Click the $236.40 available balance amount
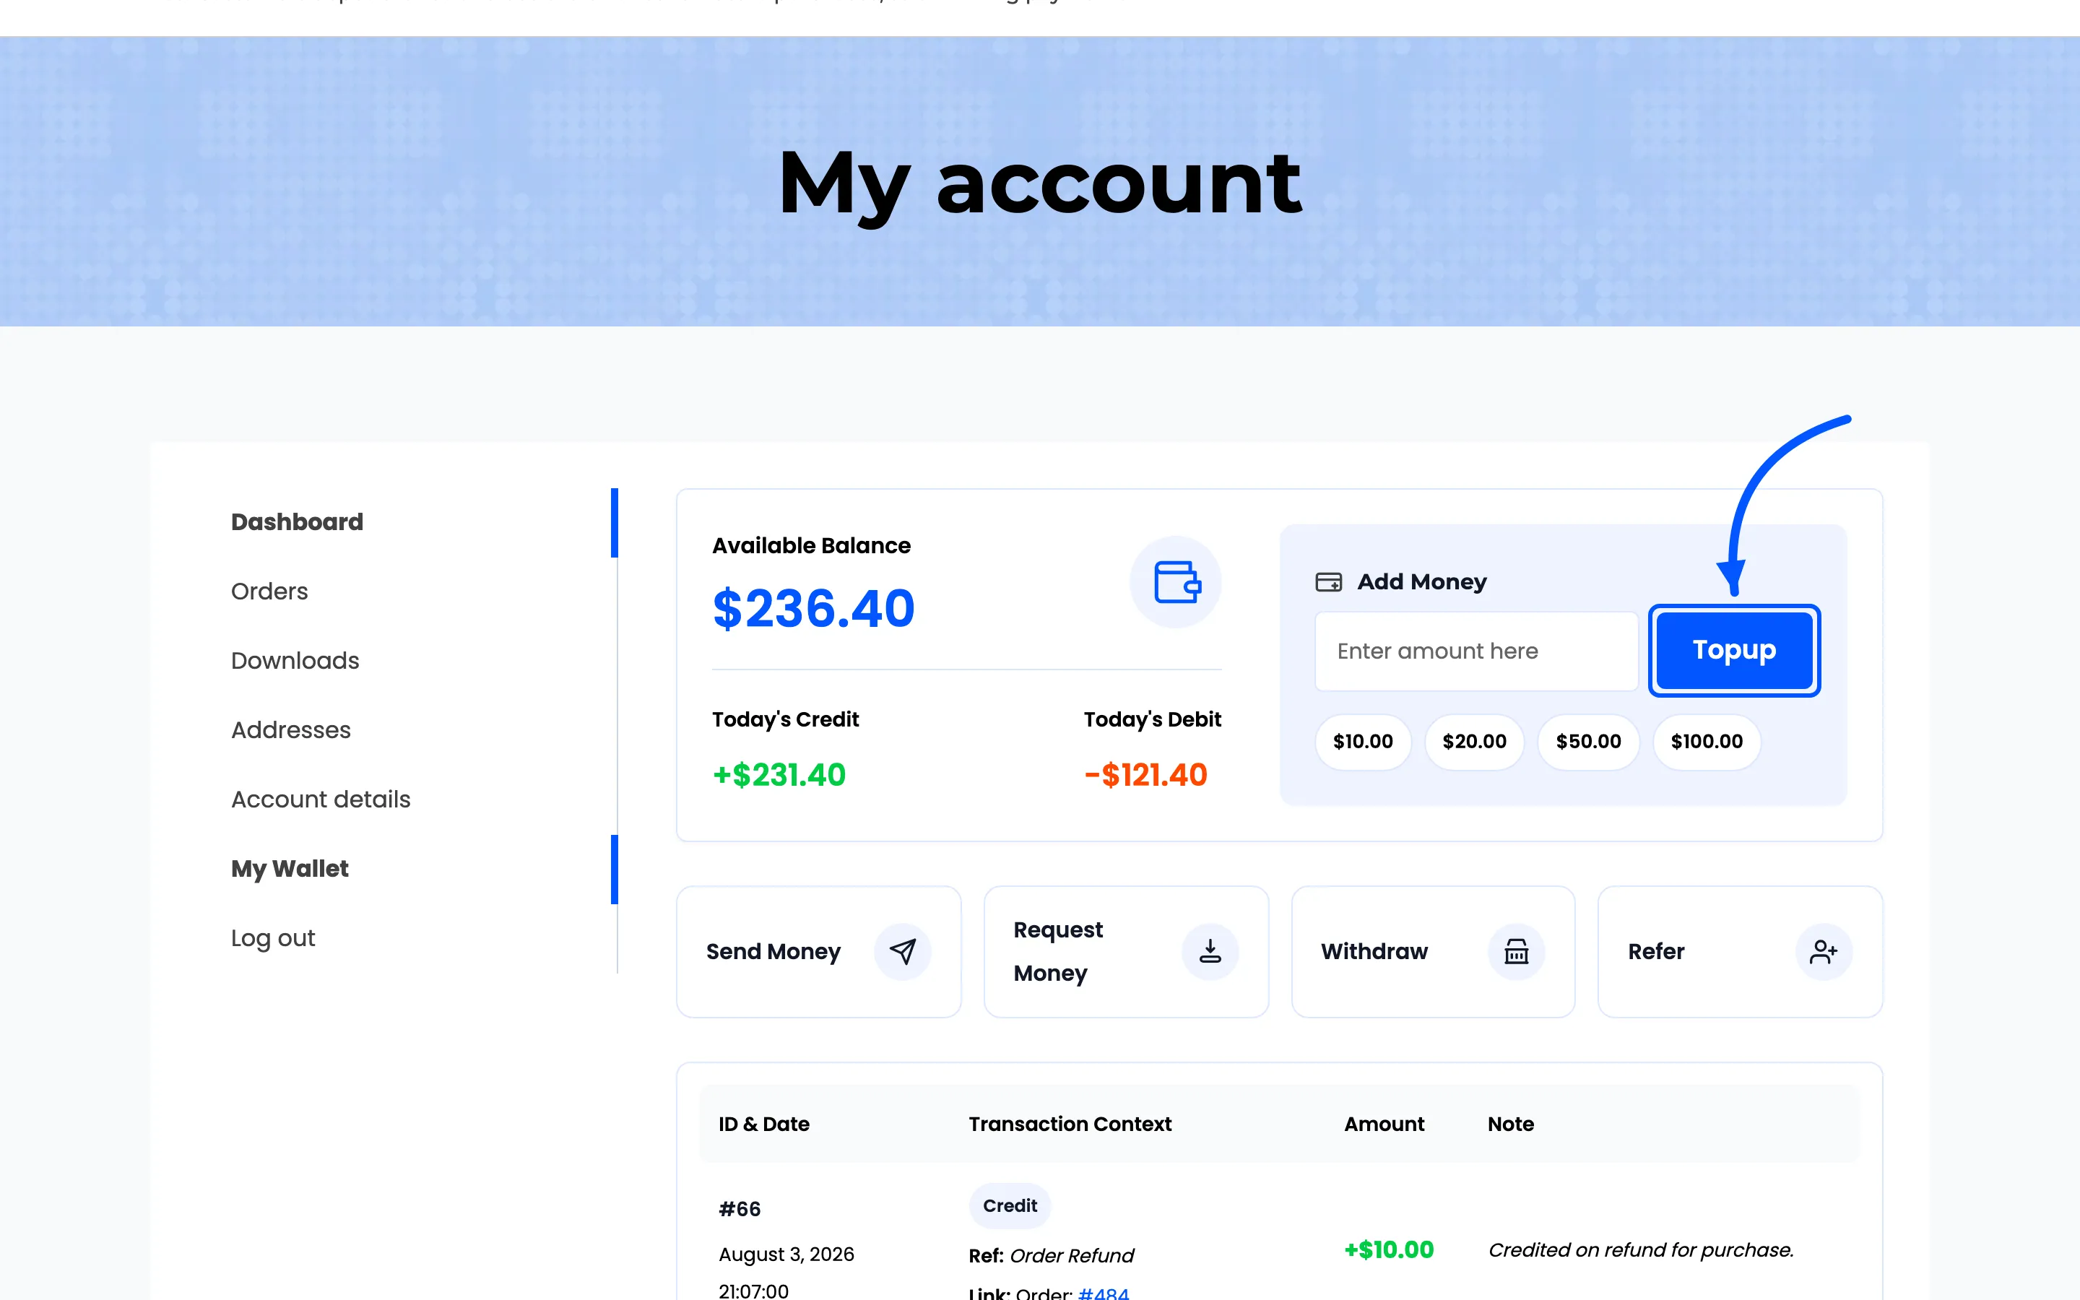This screenshot has width=2080, height=1300. pos(813,609)
